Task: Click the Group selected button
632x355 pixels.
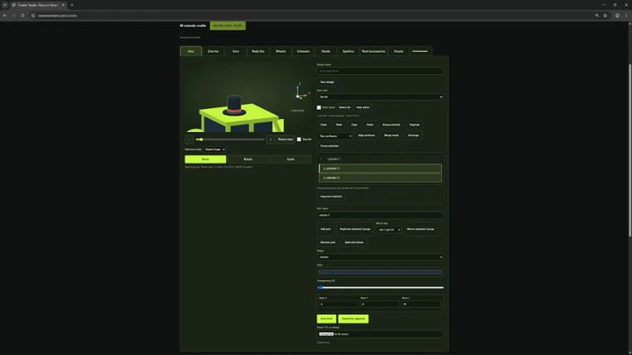Action: [x=391, y=125]
